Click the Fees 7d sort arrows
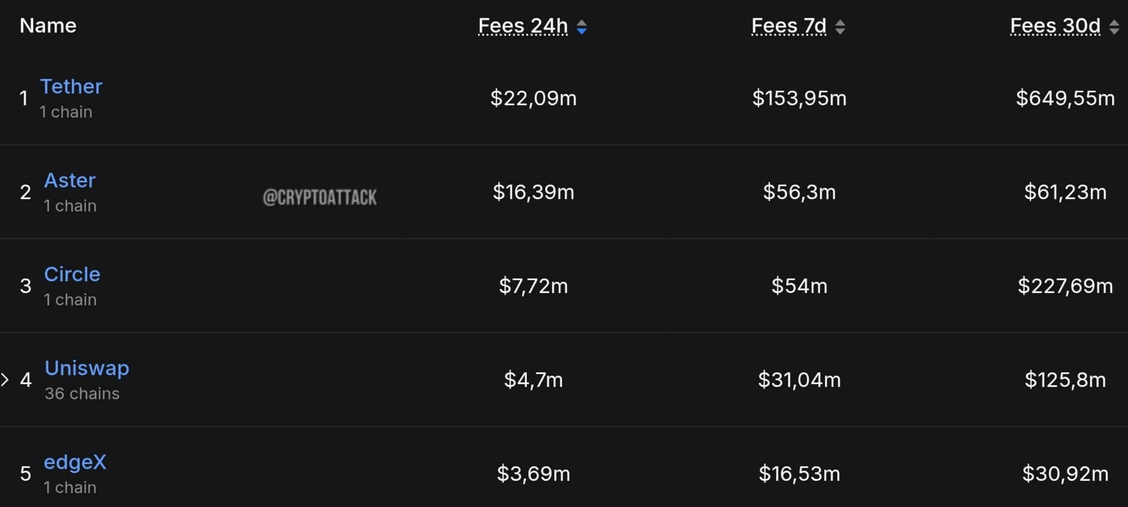The width and height of the screenshot is (1128, 507). click(x=840, y=27)
